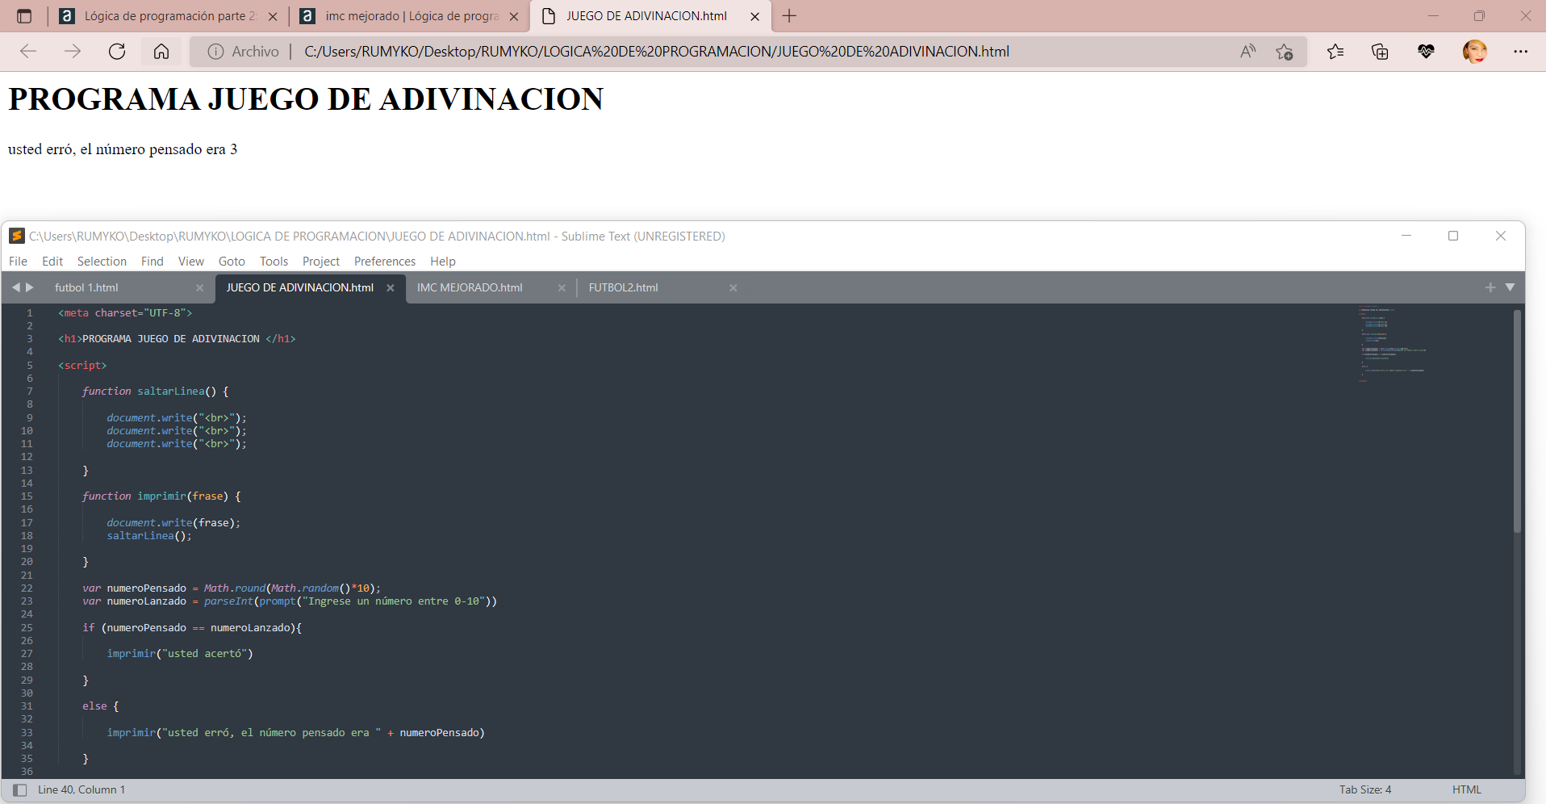Close JUEGO DE ADIVINACION.html tab in Sublime
1546x804 pixels.
tap(391, 288)
